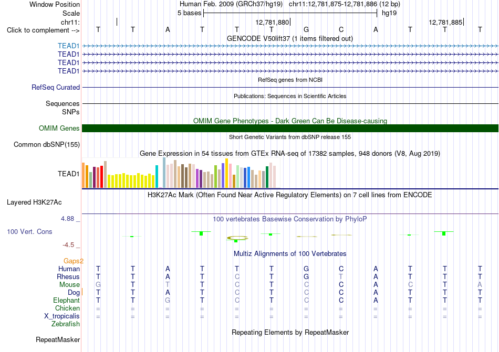This screenshot has width=499, height=352.
Task: Select the Rhesus species label
Action: pyautogui.click(x=68, y=276)
